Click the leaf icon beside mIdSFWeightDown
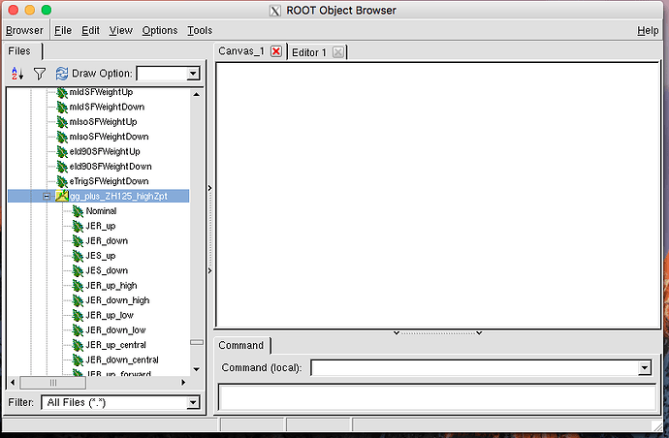The height and width of the screenshot is (438, 669). [x=62, y=107]
